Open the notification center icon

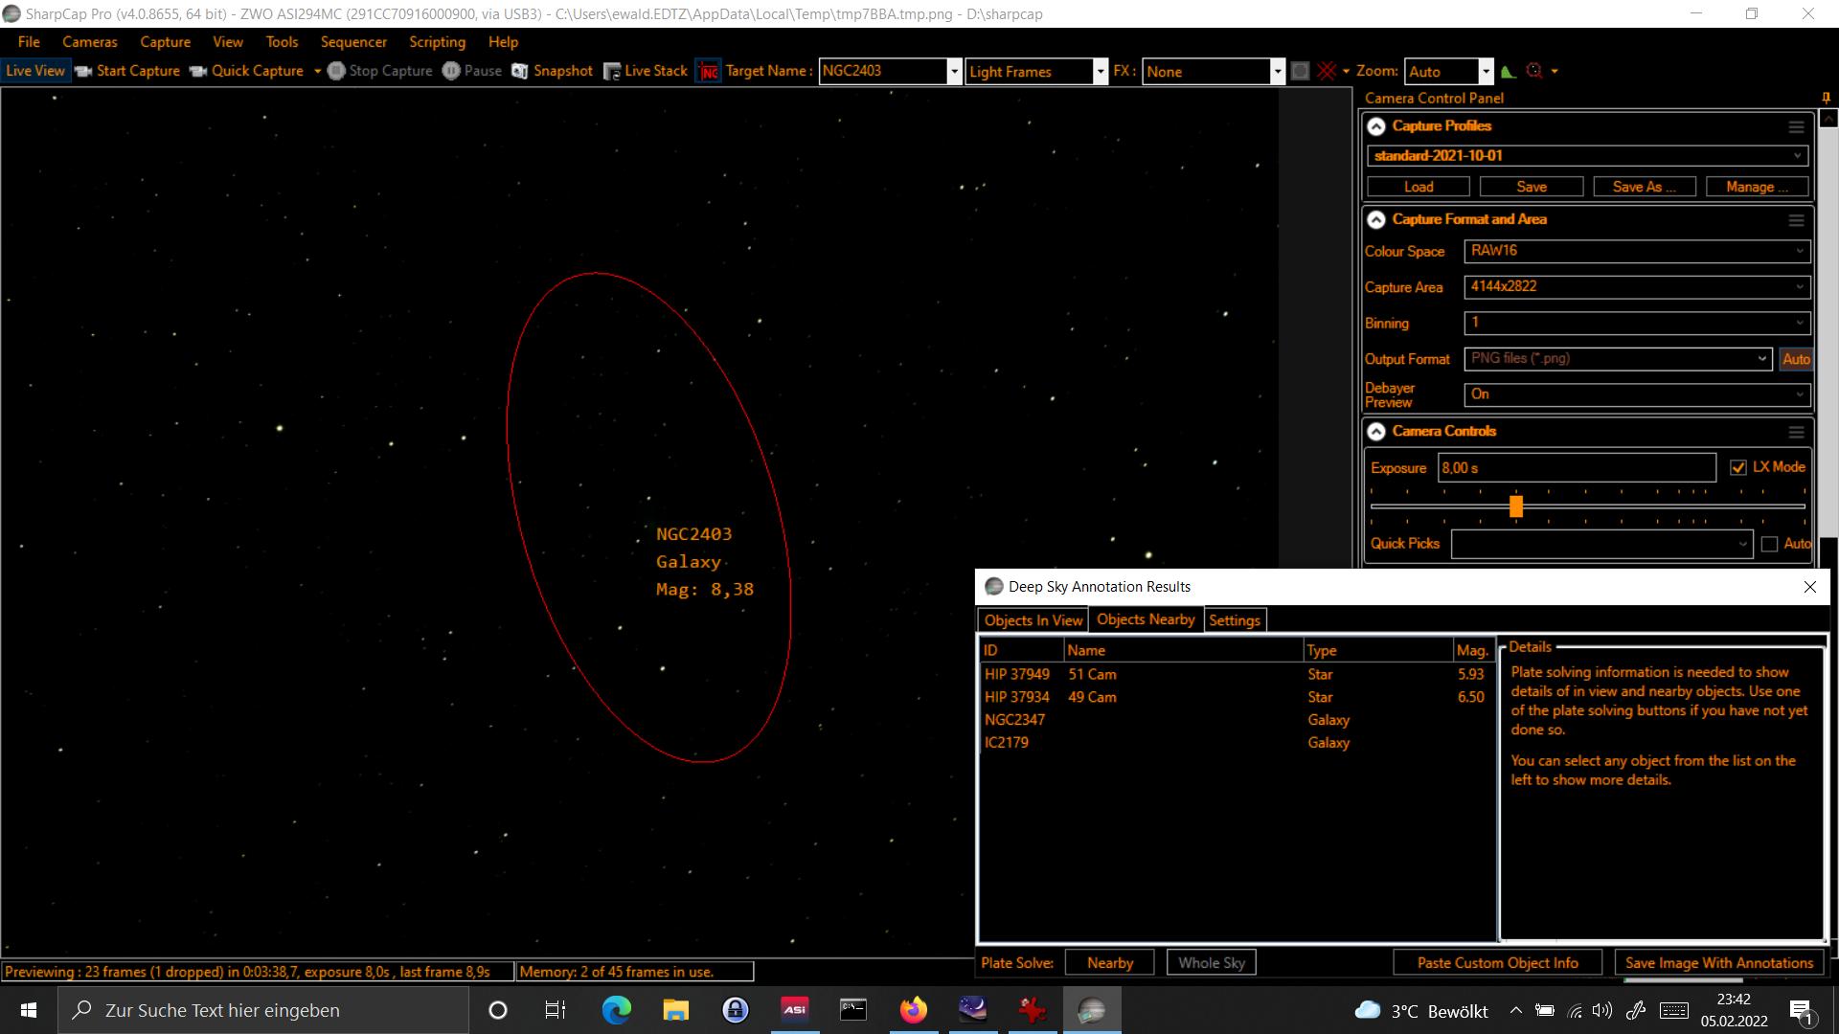tap(1801, 1011)
